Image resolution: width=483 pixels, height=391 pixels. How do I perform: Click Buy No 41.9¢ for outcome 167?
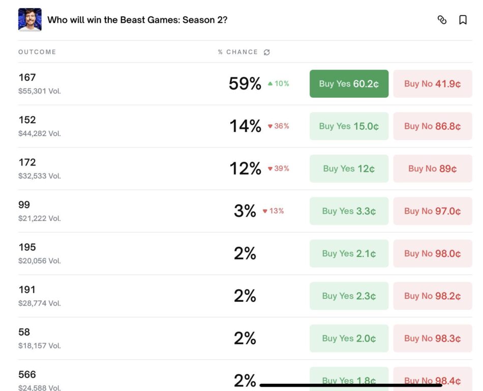tap(433, 83)
